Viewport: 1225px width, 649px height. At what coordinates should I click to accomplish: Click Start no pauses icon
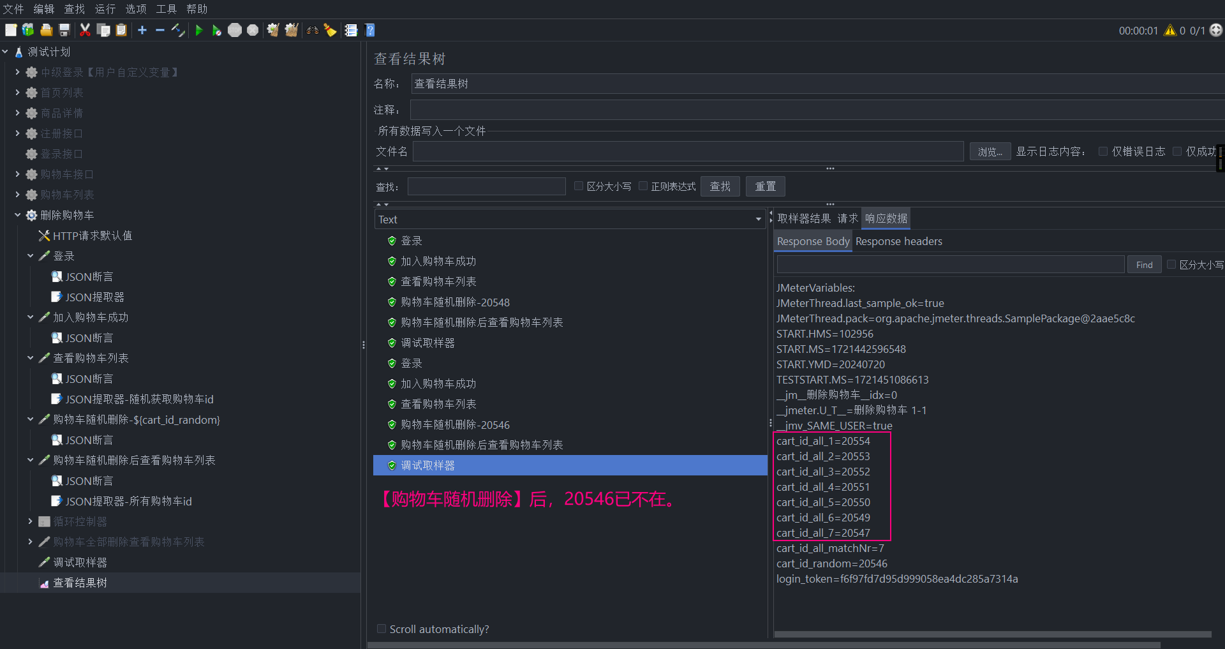(217, 30)
